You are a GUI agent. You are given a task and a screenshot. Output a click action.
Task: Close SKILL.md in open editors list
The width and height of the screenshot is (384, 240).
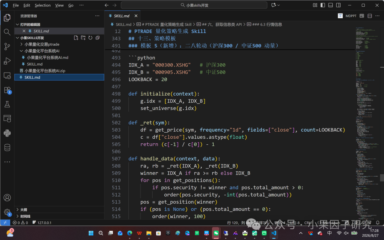pyautogui.click(x=24, y=31)
